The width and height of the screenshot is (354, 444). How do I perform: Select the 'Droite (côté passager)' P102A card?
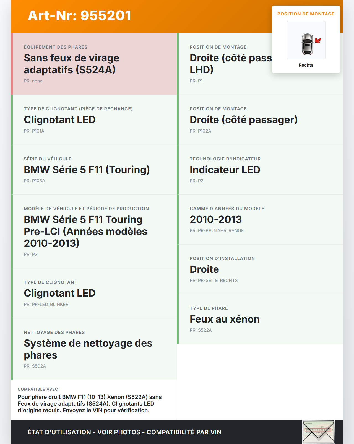260,120
